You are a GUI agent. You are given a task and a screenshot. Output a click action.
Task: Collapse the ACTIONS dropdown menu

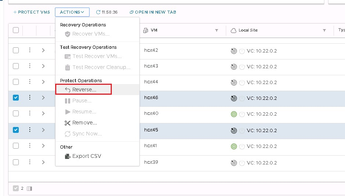[72, 12]
